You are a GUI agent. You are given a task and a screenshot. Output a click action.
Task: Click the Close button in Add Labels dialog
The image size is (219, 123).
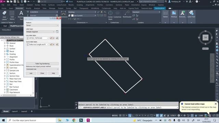tap(42, 73)
